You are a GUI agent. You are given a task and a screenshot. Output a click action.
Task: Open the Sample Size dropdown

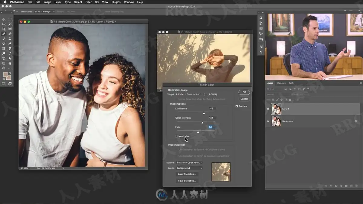pyautogui.click(x=44, y=11)
